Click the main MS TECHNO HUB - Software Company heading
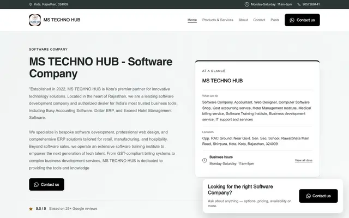 coord(100,68)
